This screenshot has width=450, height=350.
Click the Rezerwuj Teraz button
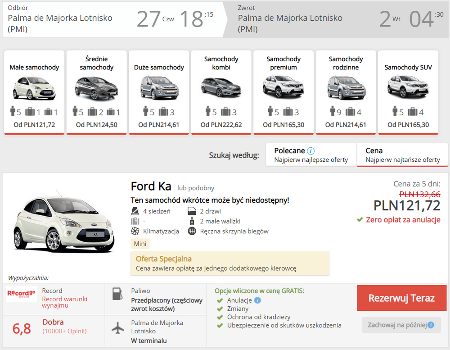401,298
